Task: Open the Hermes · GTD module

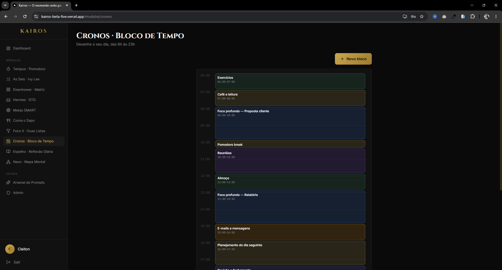Action: pos(34,100)
